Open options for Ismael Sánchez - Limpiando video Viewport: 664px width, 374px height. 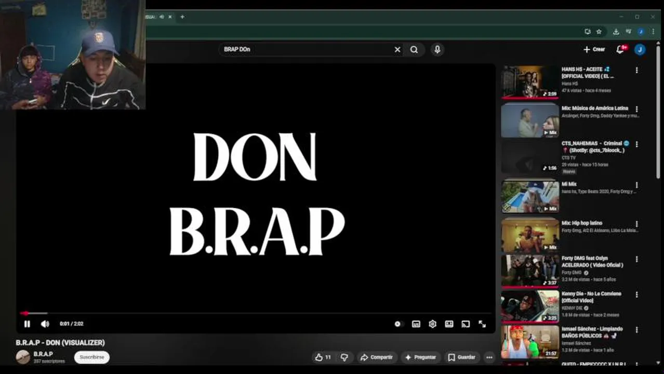[636, 330]
